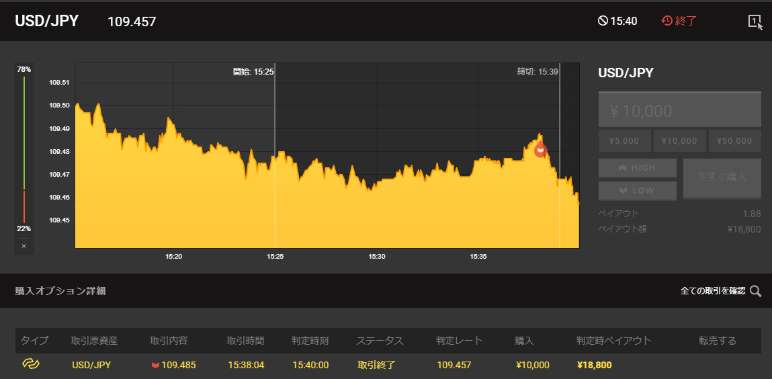
Task: Click the 締切: 15:39 deadline marker on chart
Action: coord(538,71)
